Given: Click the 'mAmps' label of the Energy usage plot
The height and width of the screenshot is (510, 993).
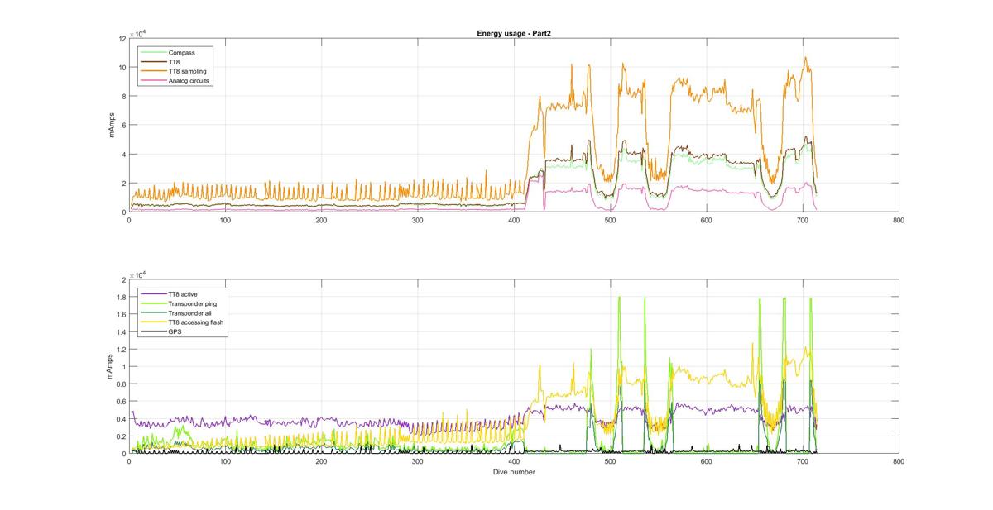Looking at the screenshot, I should [113, 125].
